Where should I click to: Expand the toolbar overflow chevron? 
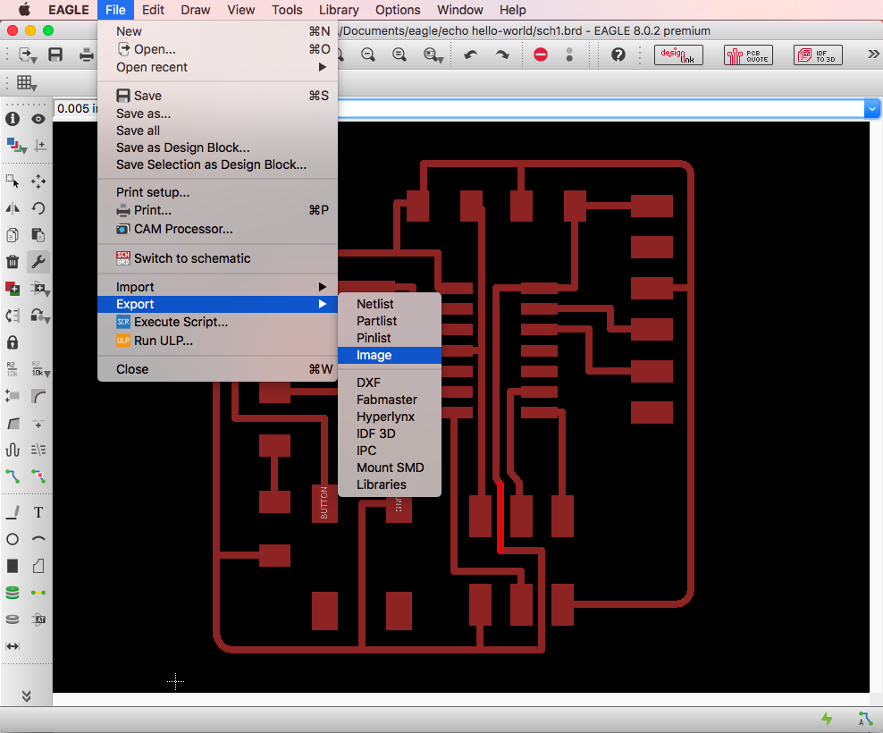pyautogui.click(x=873, y=55)
